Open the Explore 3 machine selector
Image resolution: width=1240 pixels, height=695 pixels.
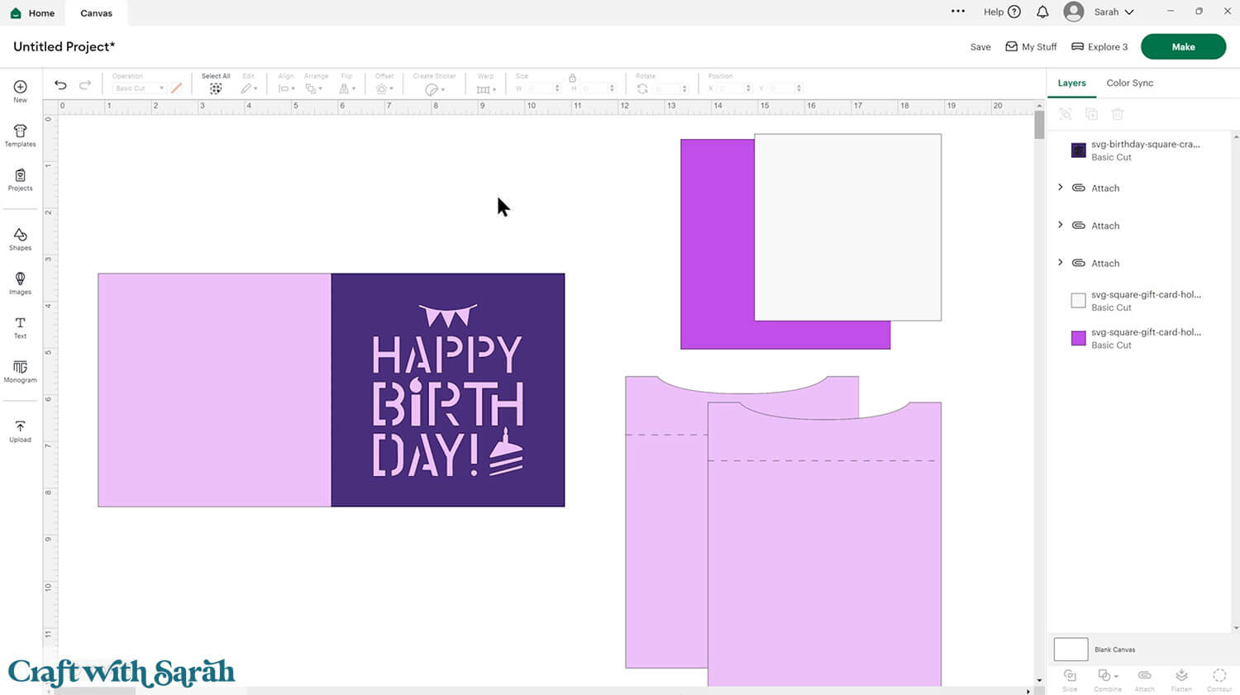1099,47
